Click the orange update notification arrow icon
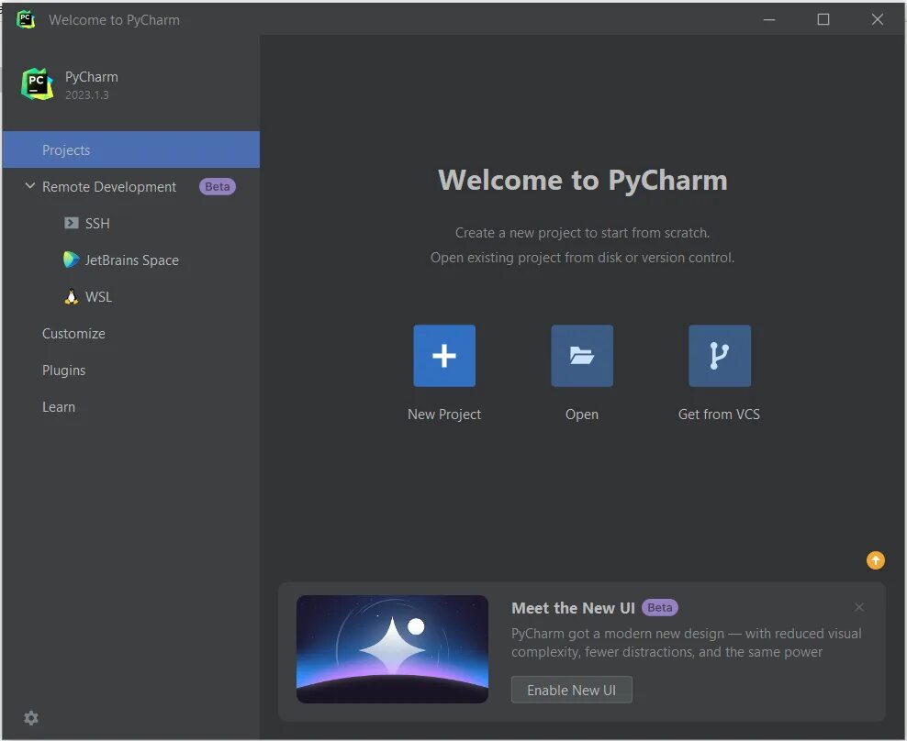The image size is (907, 741). (875, 560)
